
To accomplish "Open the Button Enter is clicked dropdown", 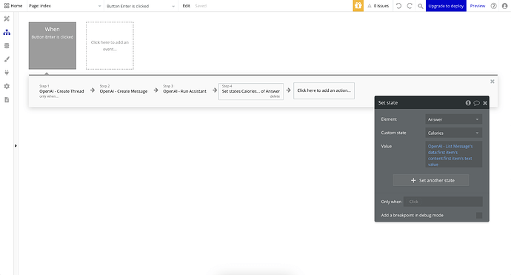I will point(141,6).
